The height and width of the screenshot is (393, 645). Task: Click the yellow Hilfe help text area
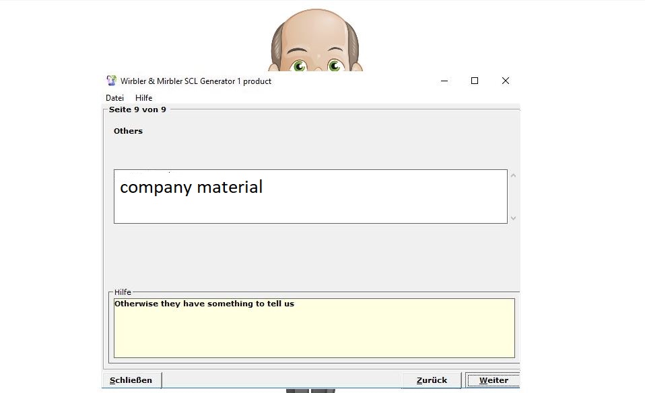click(314, 328)
